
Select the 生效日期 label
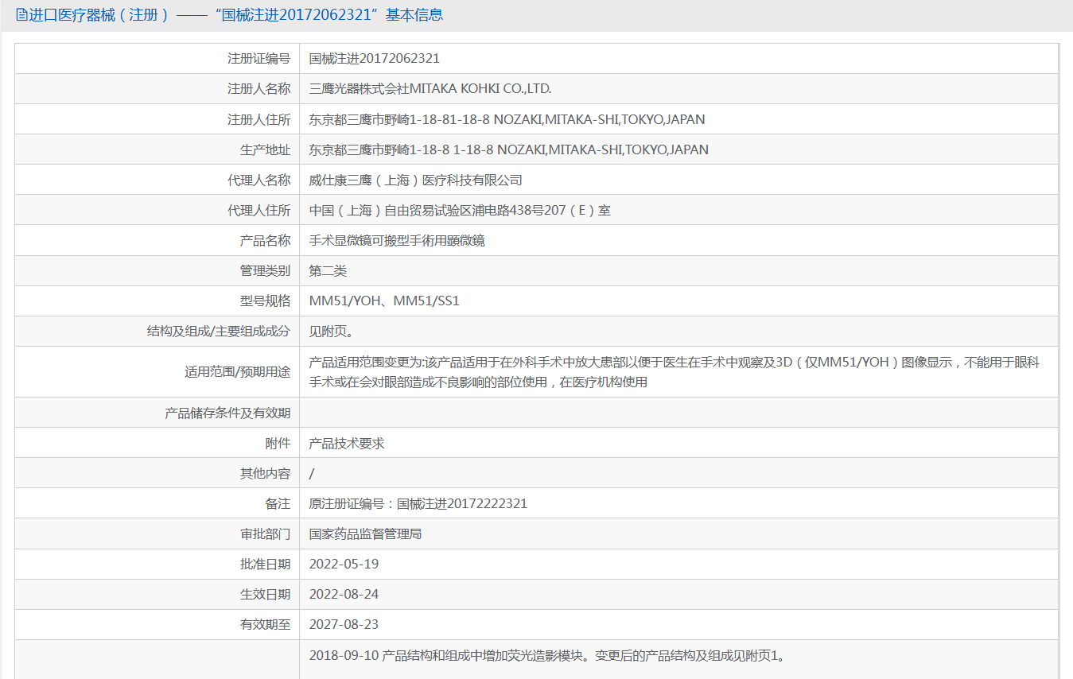point(266,594)
